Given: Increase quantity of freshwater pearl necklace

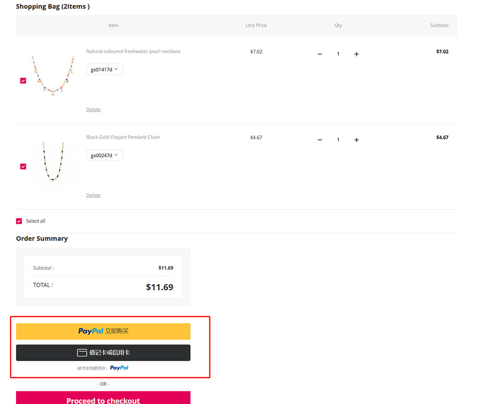Looking at the screenshot, I should [356, 54].
